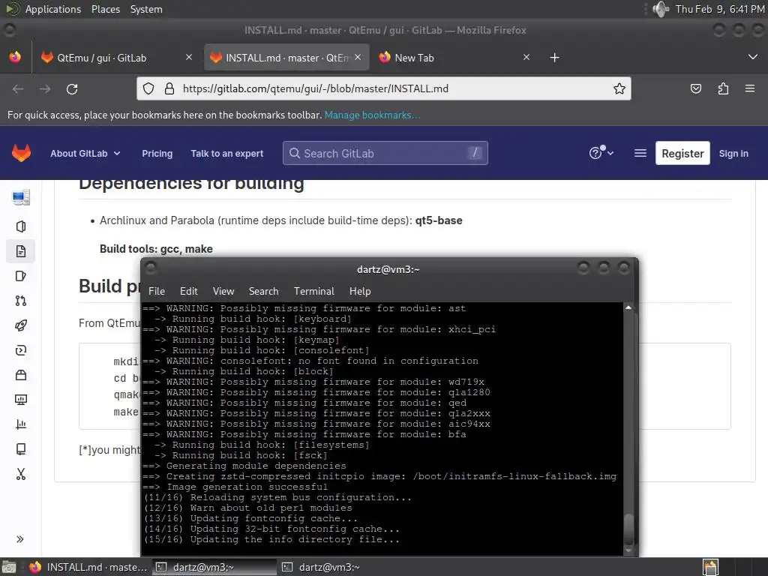Click the QtEmu project avatar in sidebar
768x576 pixels.
20,198
